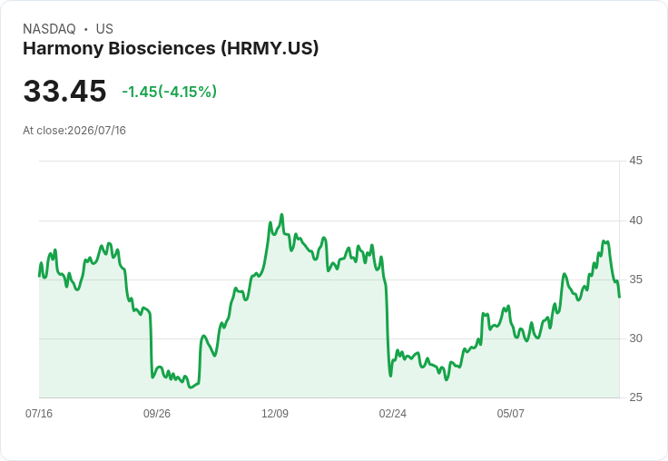The image size is (668, 461).
Task: Click the chart line's rightmost endpoint
Action: pos(619,297)
